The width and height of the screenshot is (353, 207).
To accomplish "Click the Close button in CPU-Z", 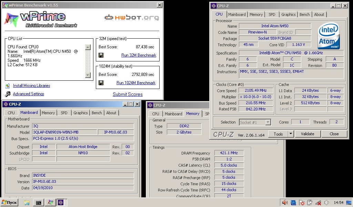I will [x=334, y=134].
